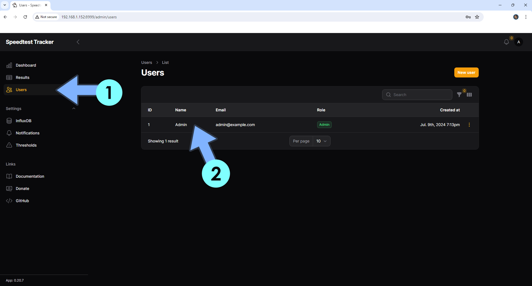Sort by the ID column header
This screenshot has width=532, height=286.
[x=150, y=110]
